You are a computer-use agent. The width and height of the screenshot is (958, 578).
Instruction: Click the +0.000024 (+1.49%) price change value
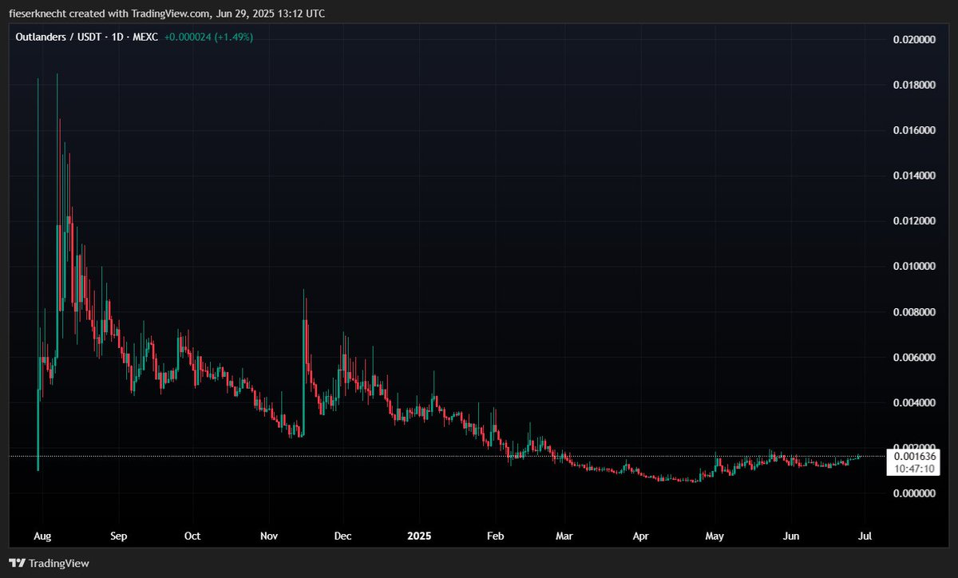208,37
